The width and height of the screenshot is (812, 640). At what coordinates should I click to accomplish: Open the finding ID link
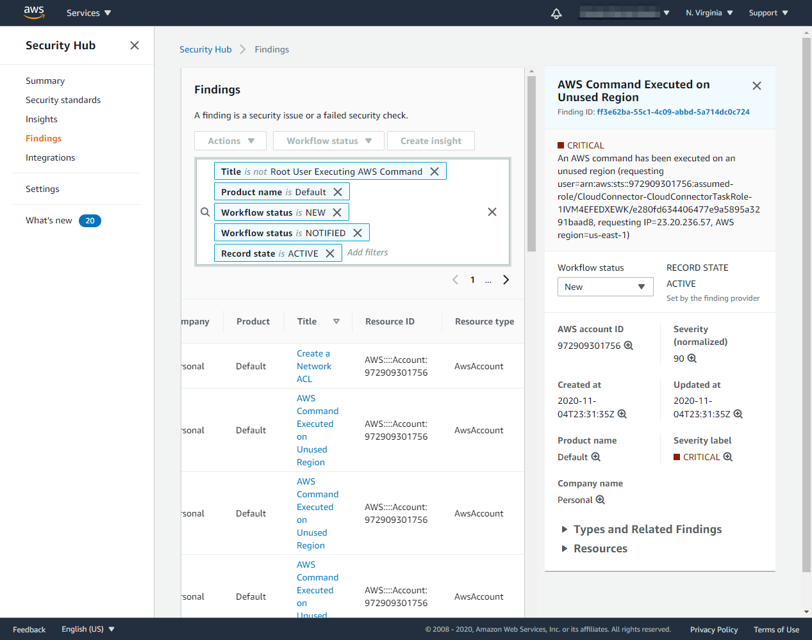[x=673, y=112]
